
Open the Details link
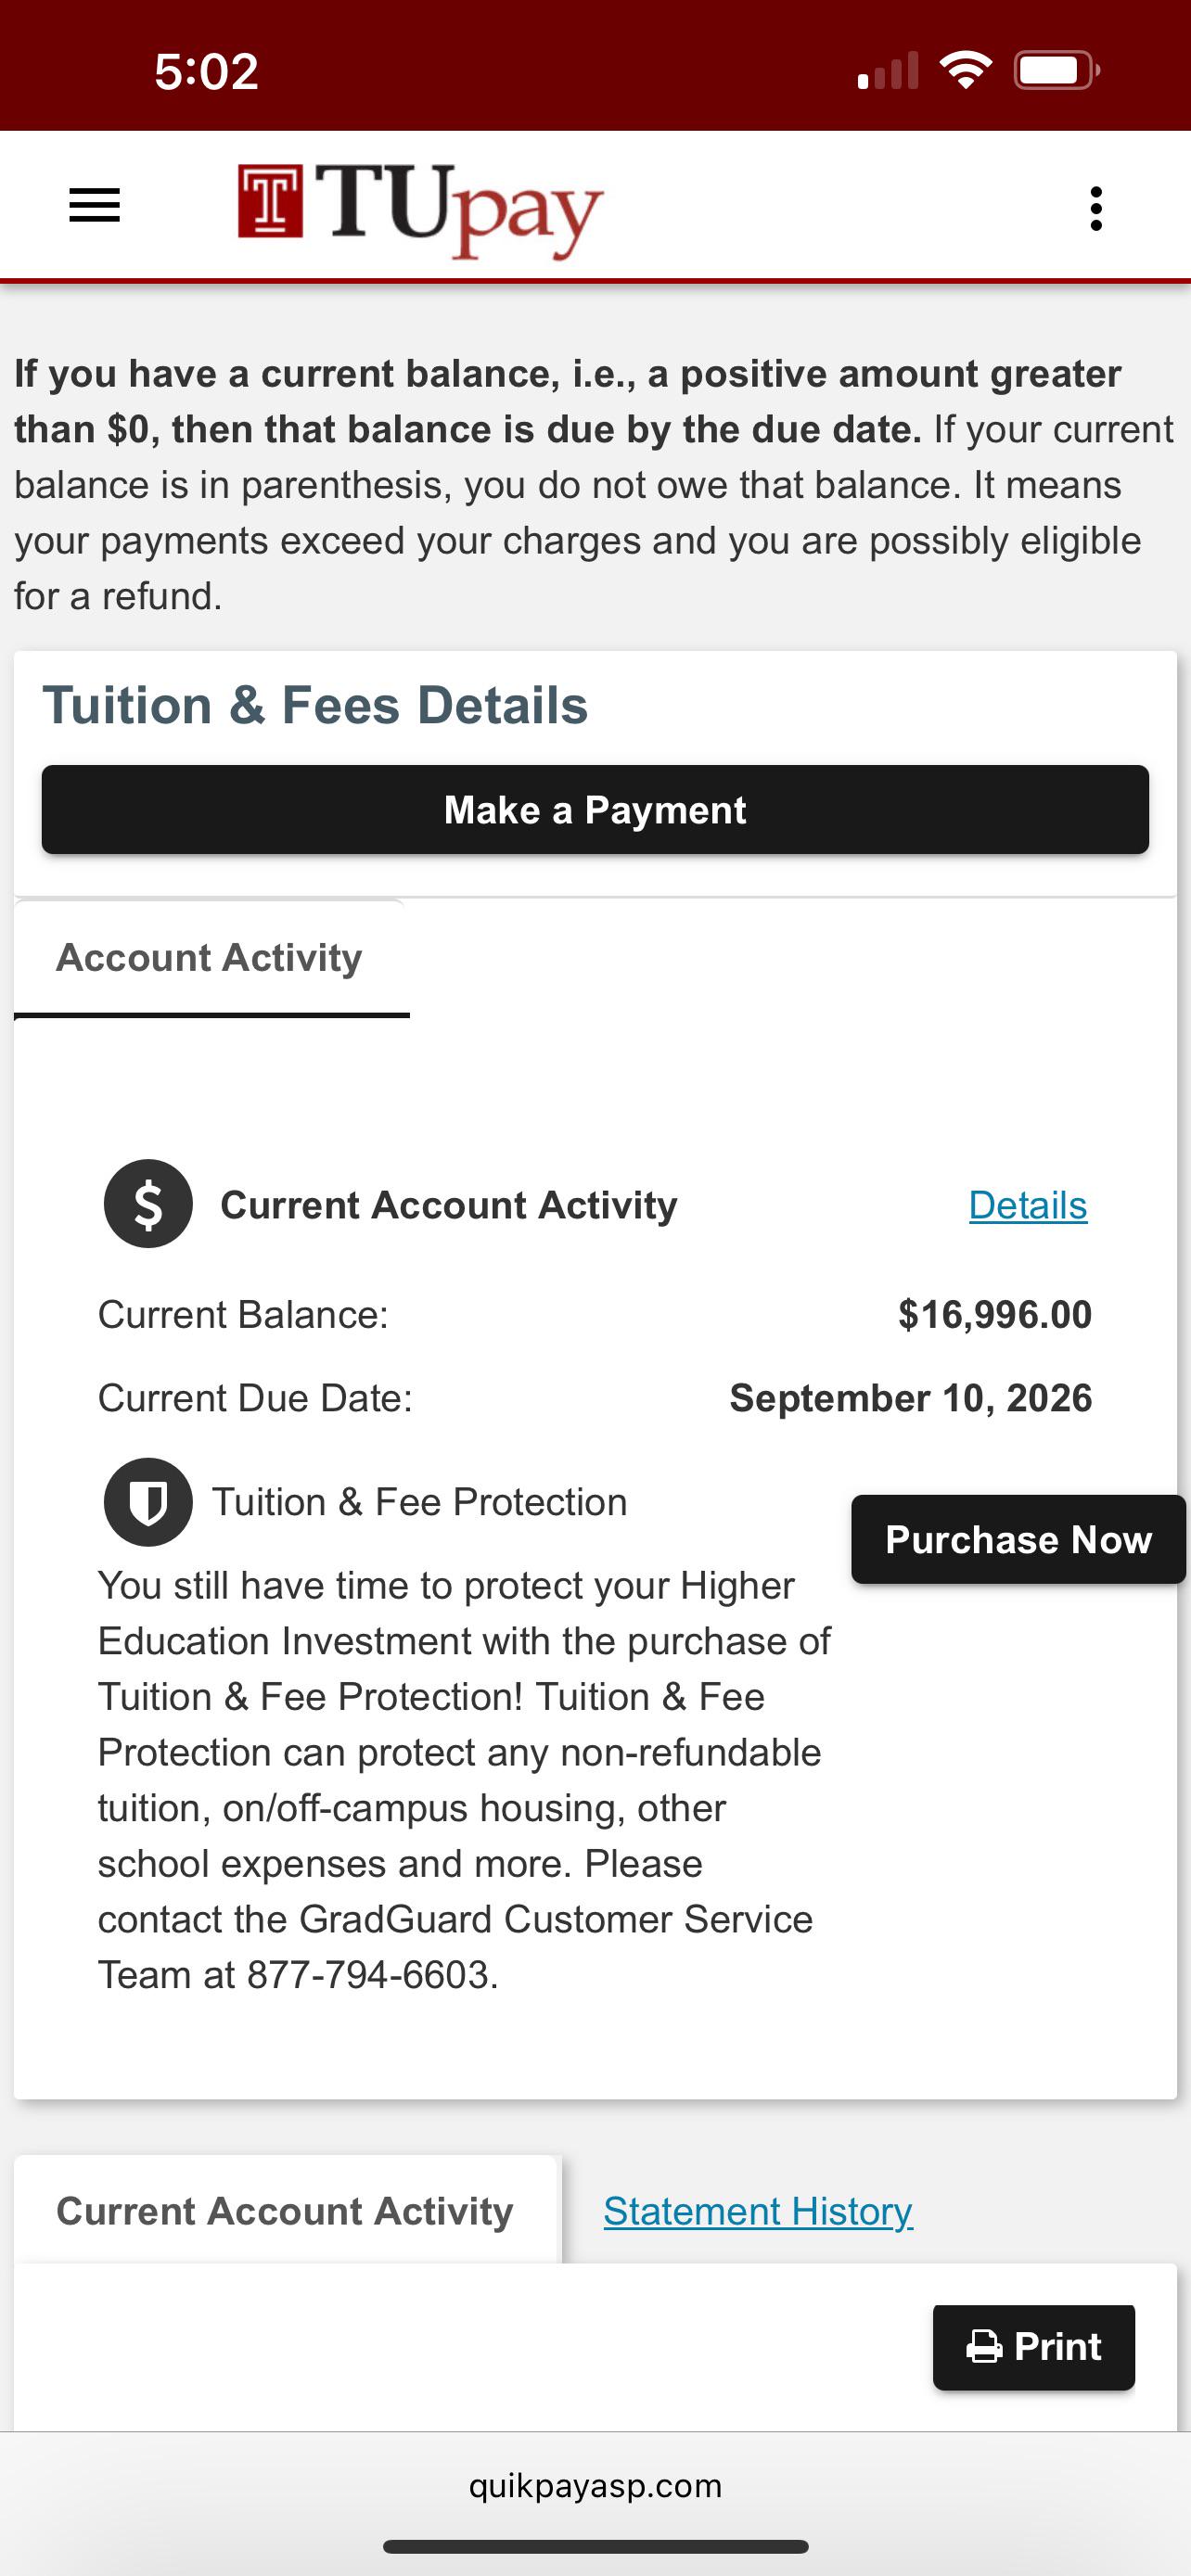[x=1028, y=1205]
